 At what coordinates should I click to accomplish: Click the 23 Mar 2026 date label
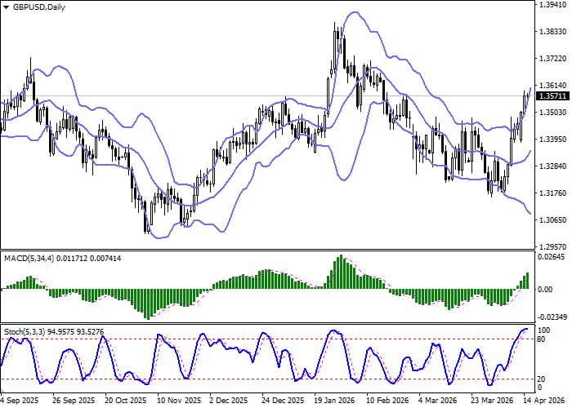click(492, 401)
